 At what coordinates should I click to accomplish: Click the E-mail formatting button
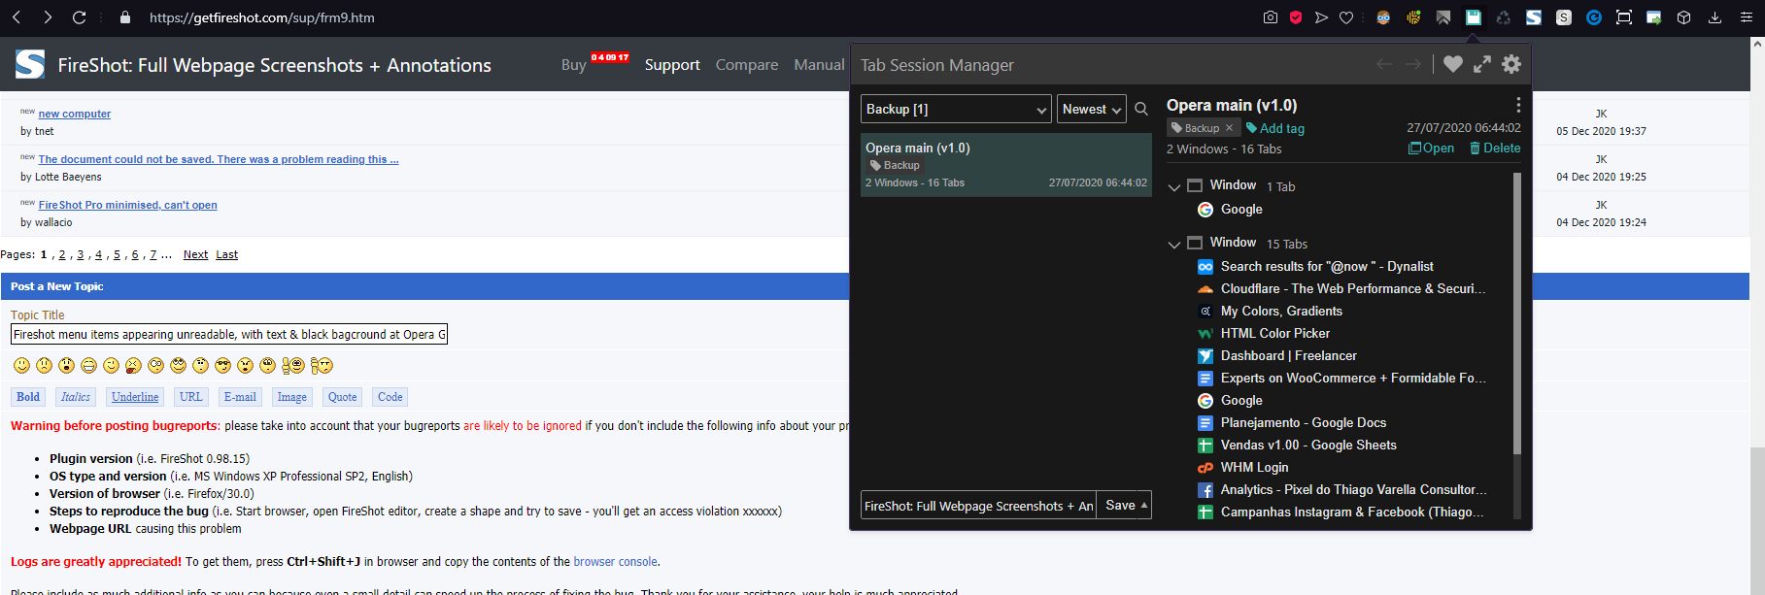click(x=240, y=397)
